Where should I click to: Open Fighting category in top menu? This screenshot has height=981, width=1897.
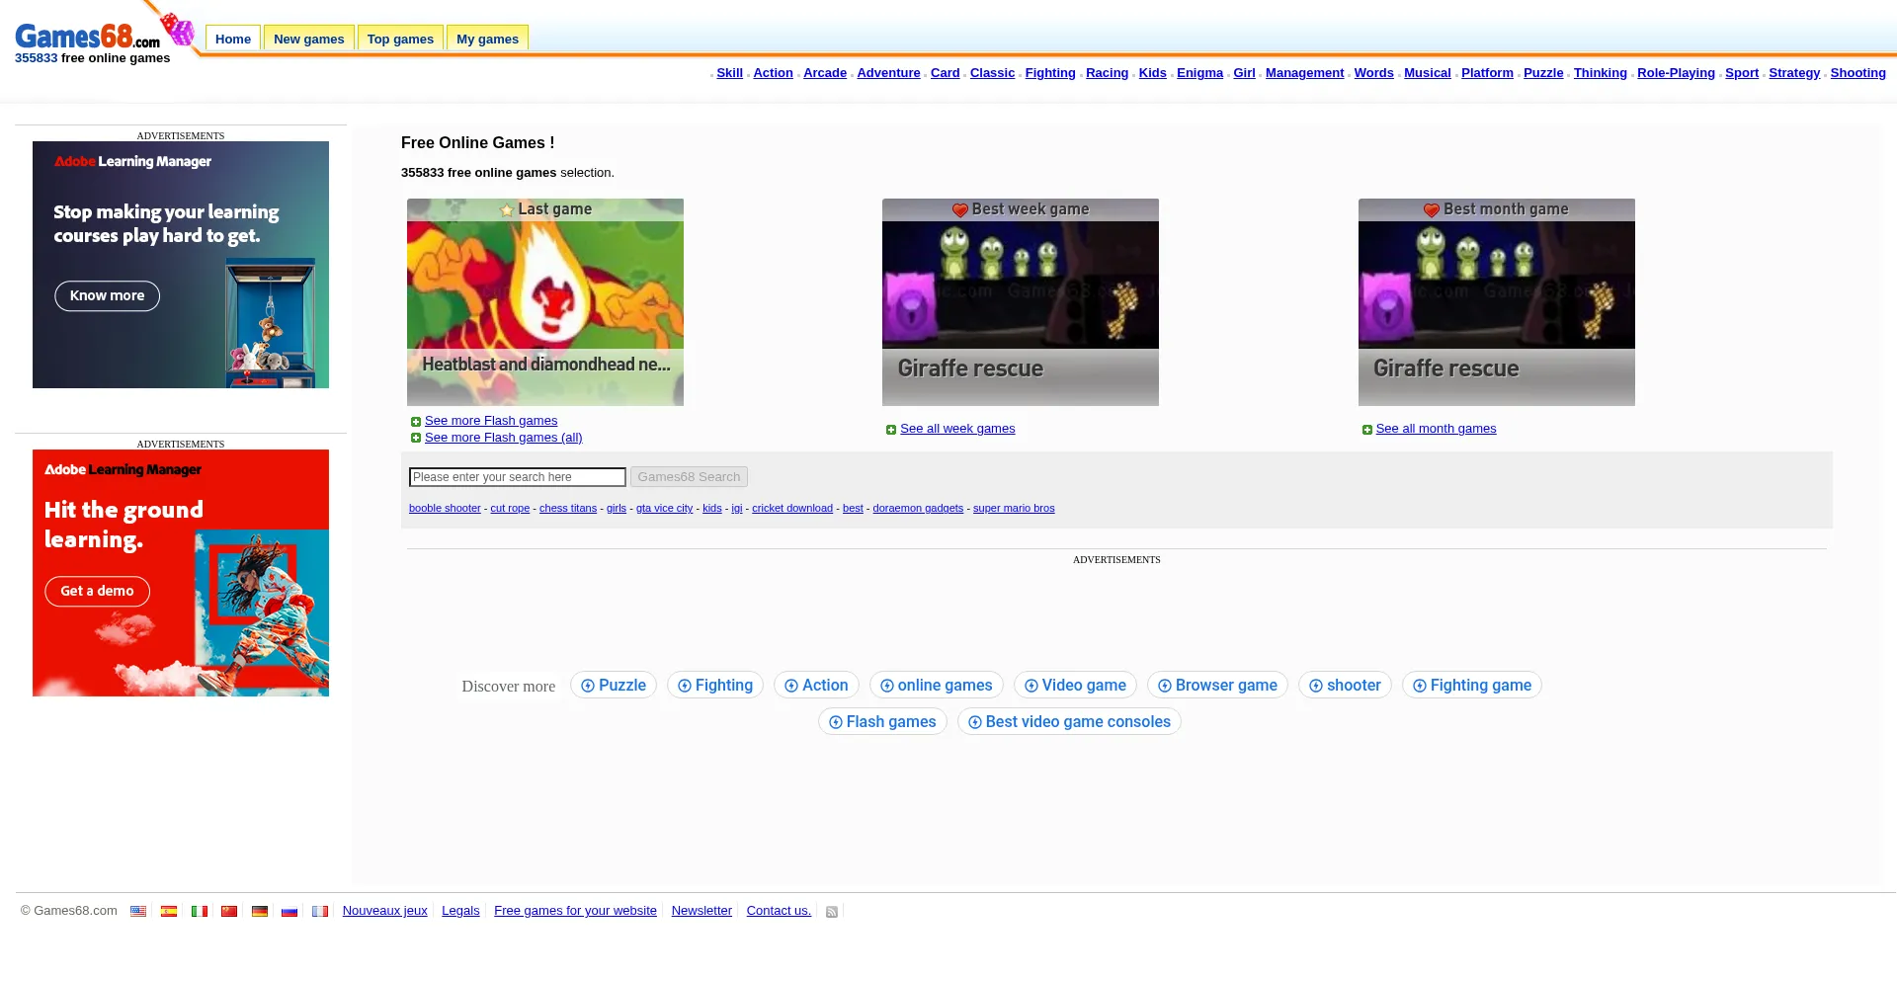point(1050,73)
